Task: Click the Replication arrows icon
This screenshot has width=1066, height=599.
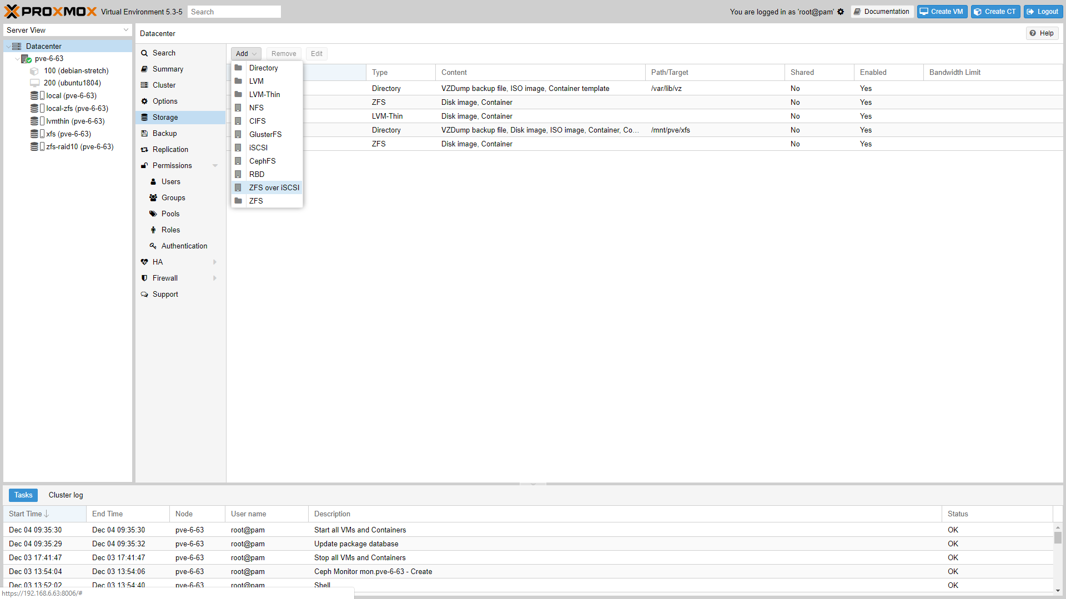Action: 144,150
